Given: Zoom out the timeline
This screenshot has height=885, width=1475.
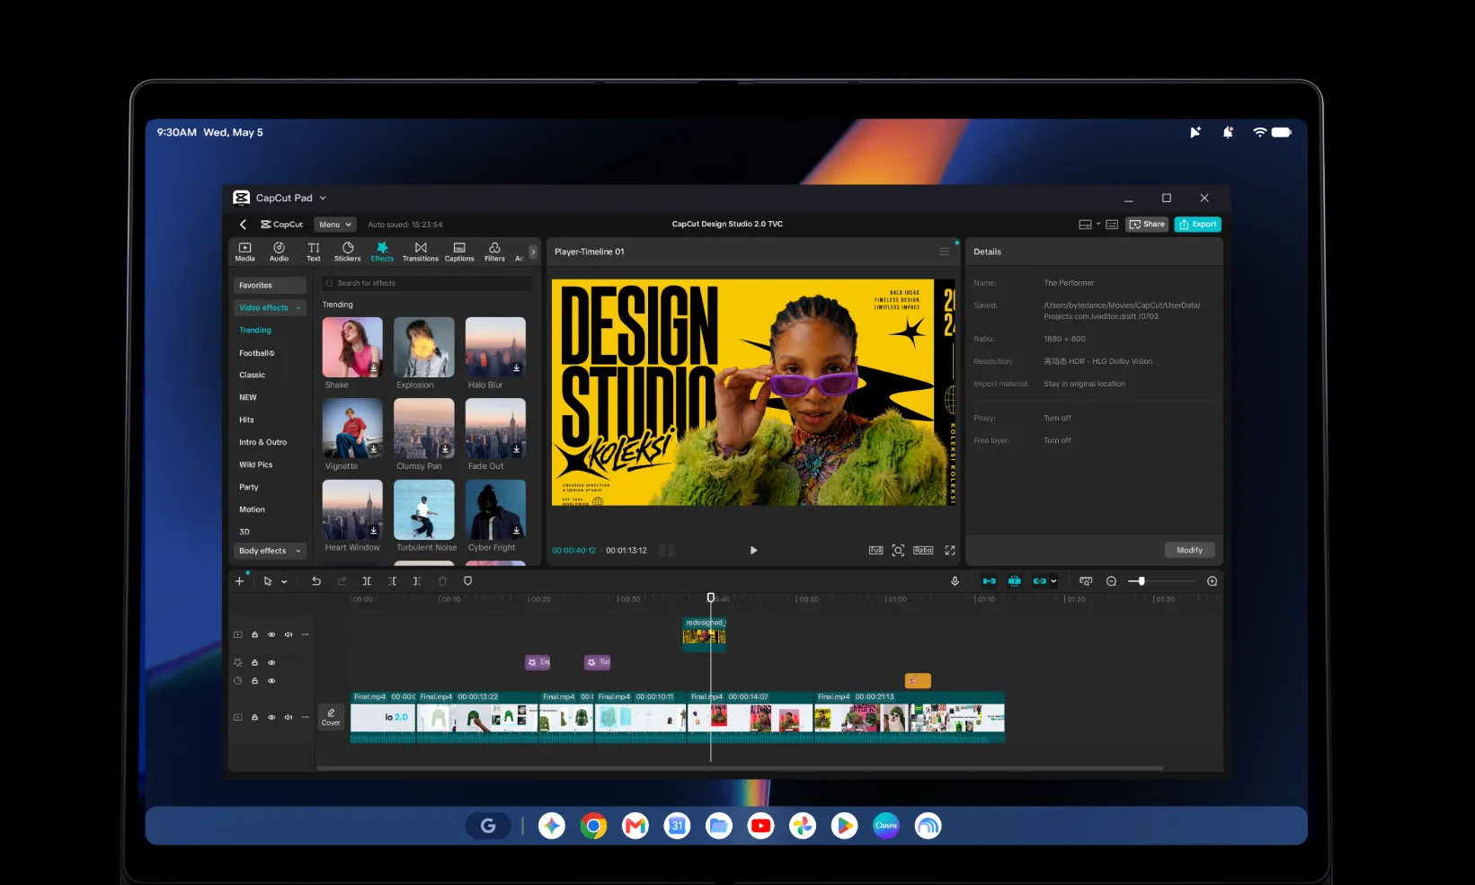Looking at the screenshot, I should (x=1111, y=581).
